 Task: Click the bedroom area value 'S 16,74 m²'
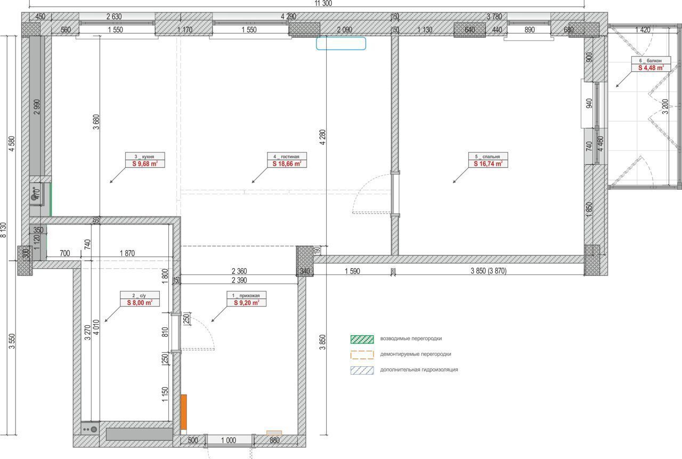pyautogui.click(x=488, y=164)
